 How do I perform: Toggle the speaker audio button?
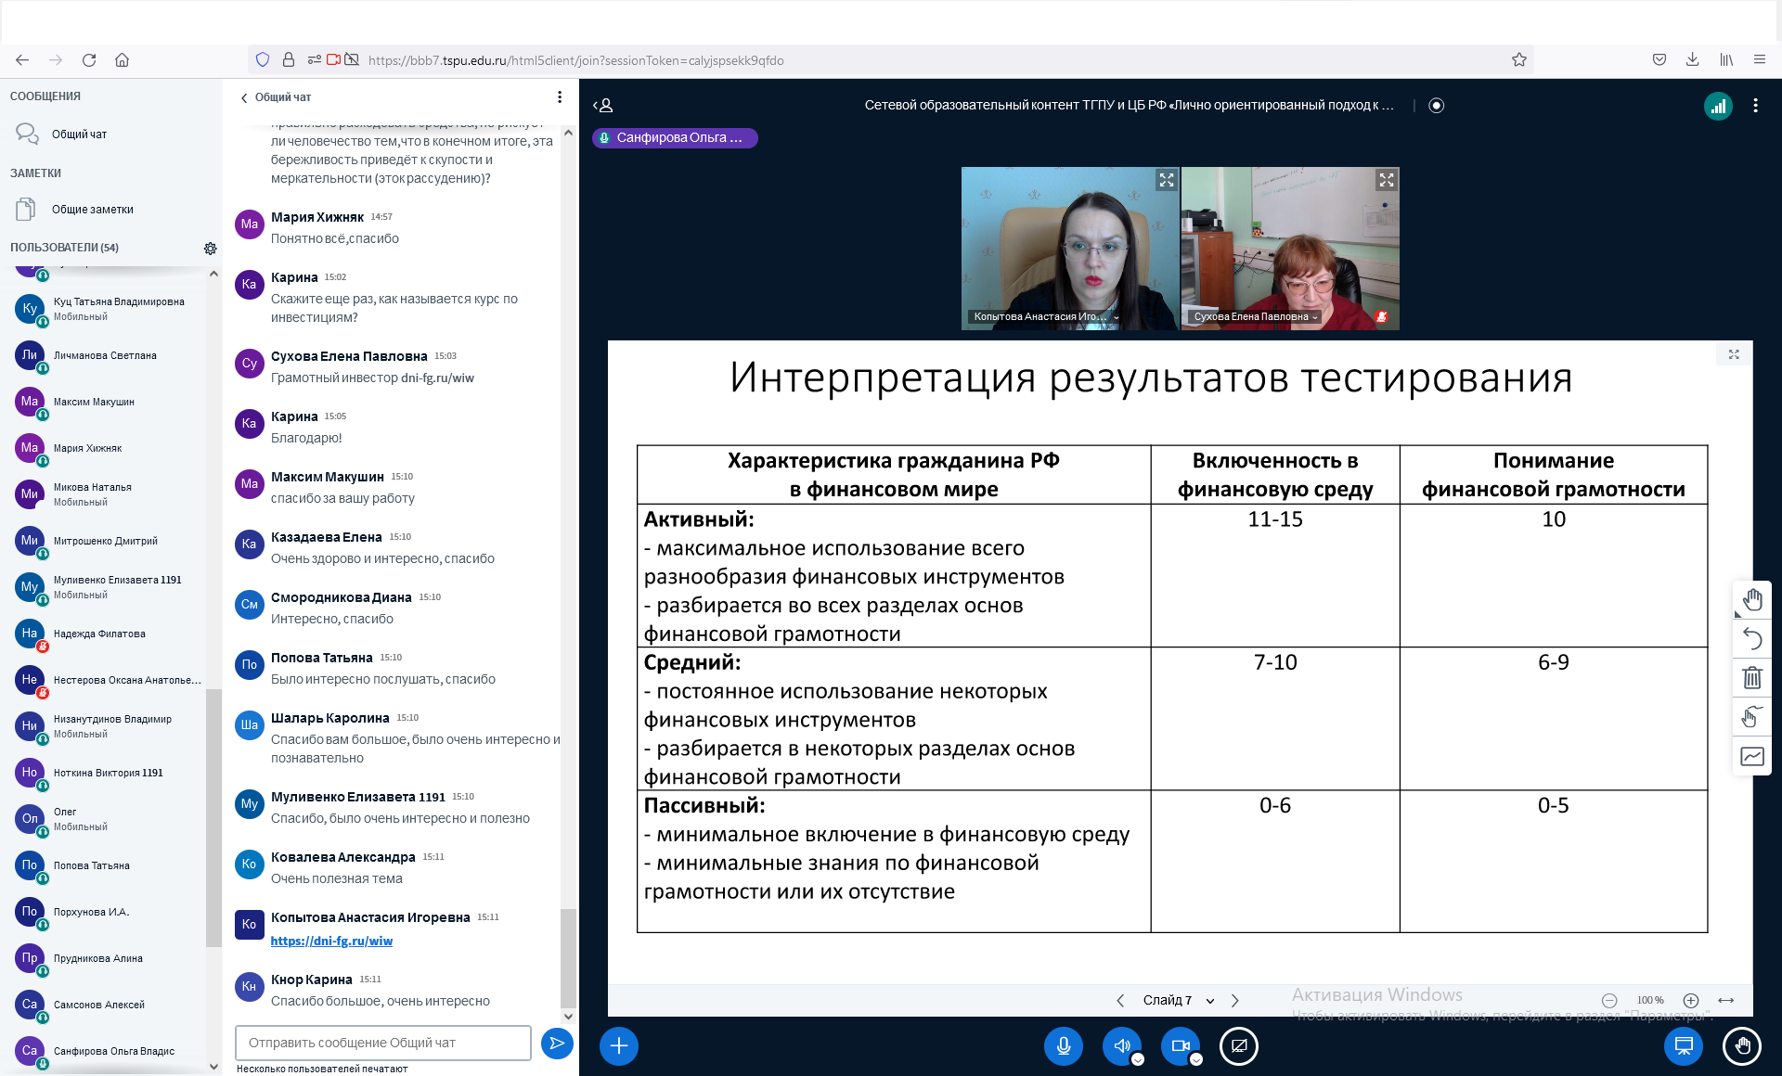[1121, 1046]
